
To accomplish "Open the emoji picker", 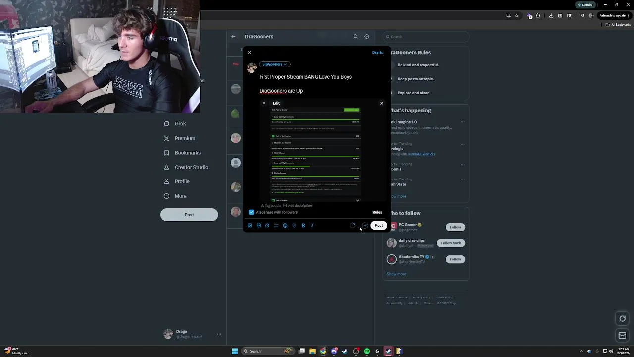I will tap(285, 226).
